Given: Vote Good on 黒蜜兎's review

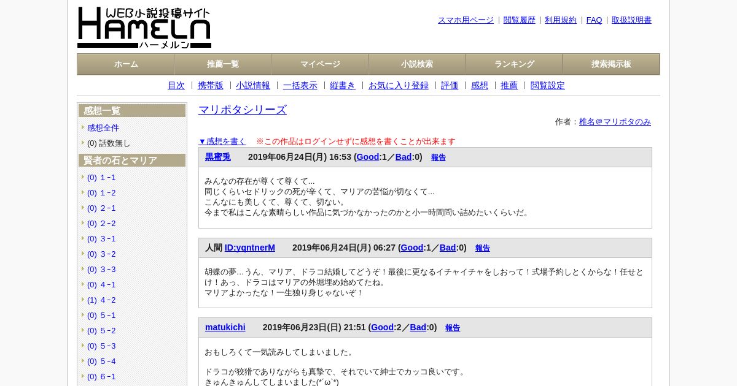Looking at the screenshot, I should (x=368, y=157).
